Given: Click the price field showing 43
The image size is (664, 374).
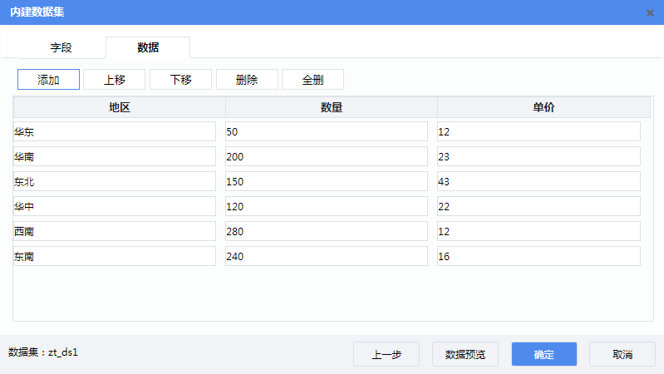Looking at the screenshot, I should [x=539, y=181].
